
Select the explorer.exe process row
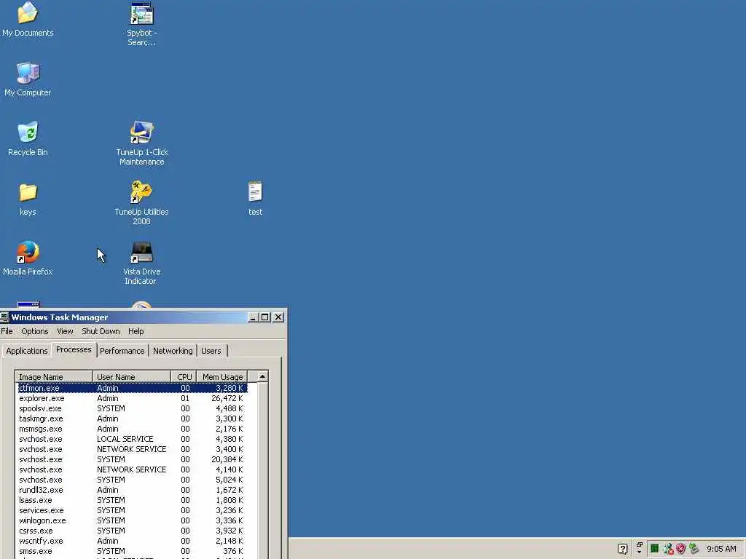(x=132, y=398)
